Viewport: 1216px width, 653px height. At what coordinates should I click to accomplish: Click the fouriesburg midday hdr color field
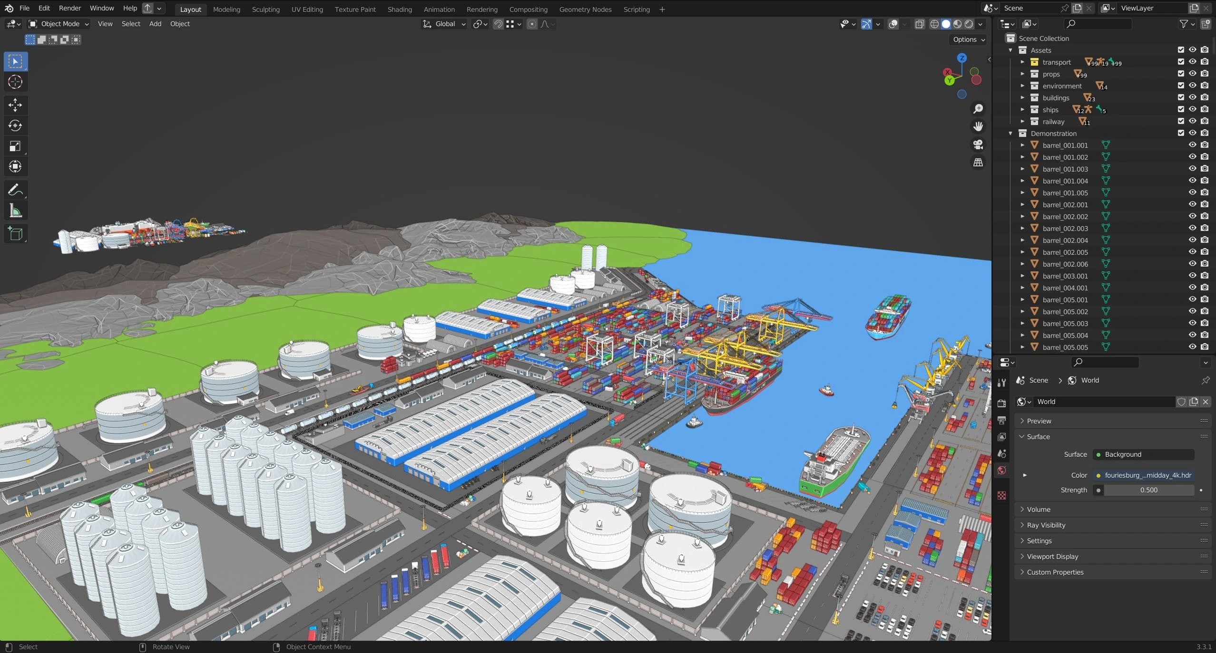click(x=1144, y=475)
